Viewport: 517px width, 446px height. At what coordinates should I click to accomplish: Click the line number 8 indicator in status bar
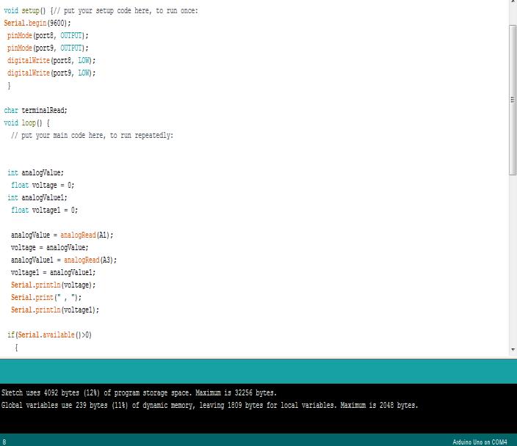point(4,442)
